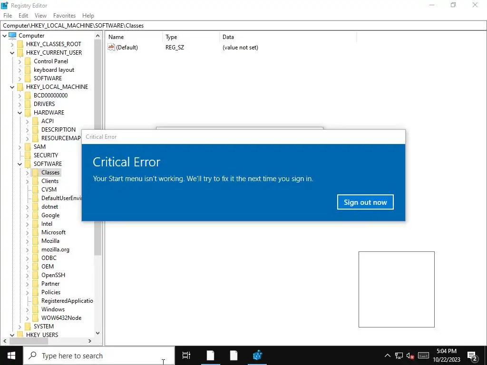
Task: Expand the SYSTEM key
Action: 20,327
